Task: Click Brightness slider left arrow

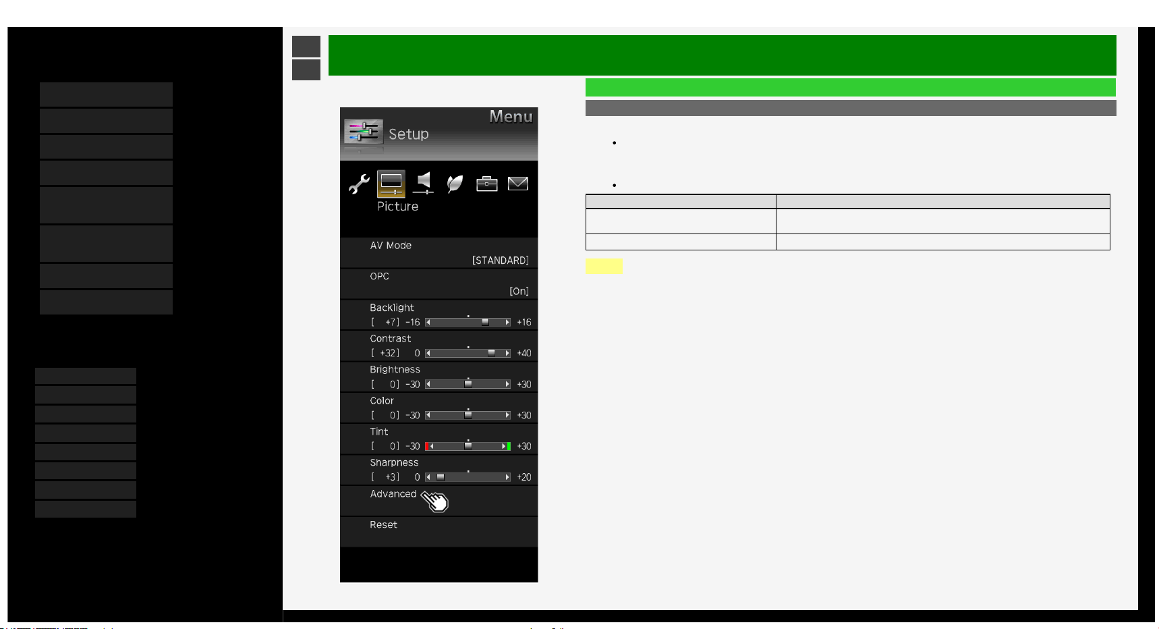Action: [428, 385]
